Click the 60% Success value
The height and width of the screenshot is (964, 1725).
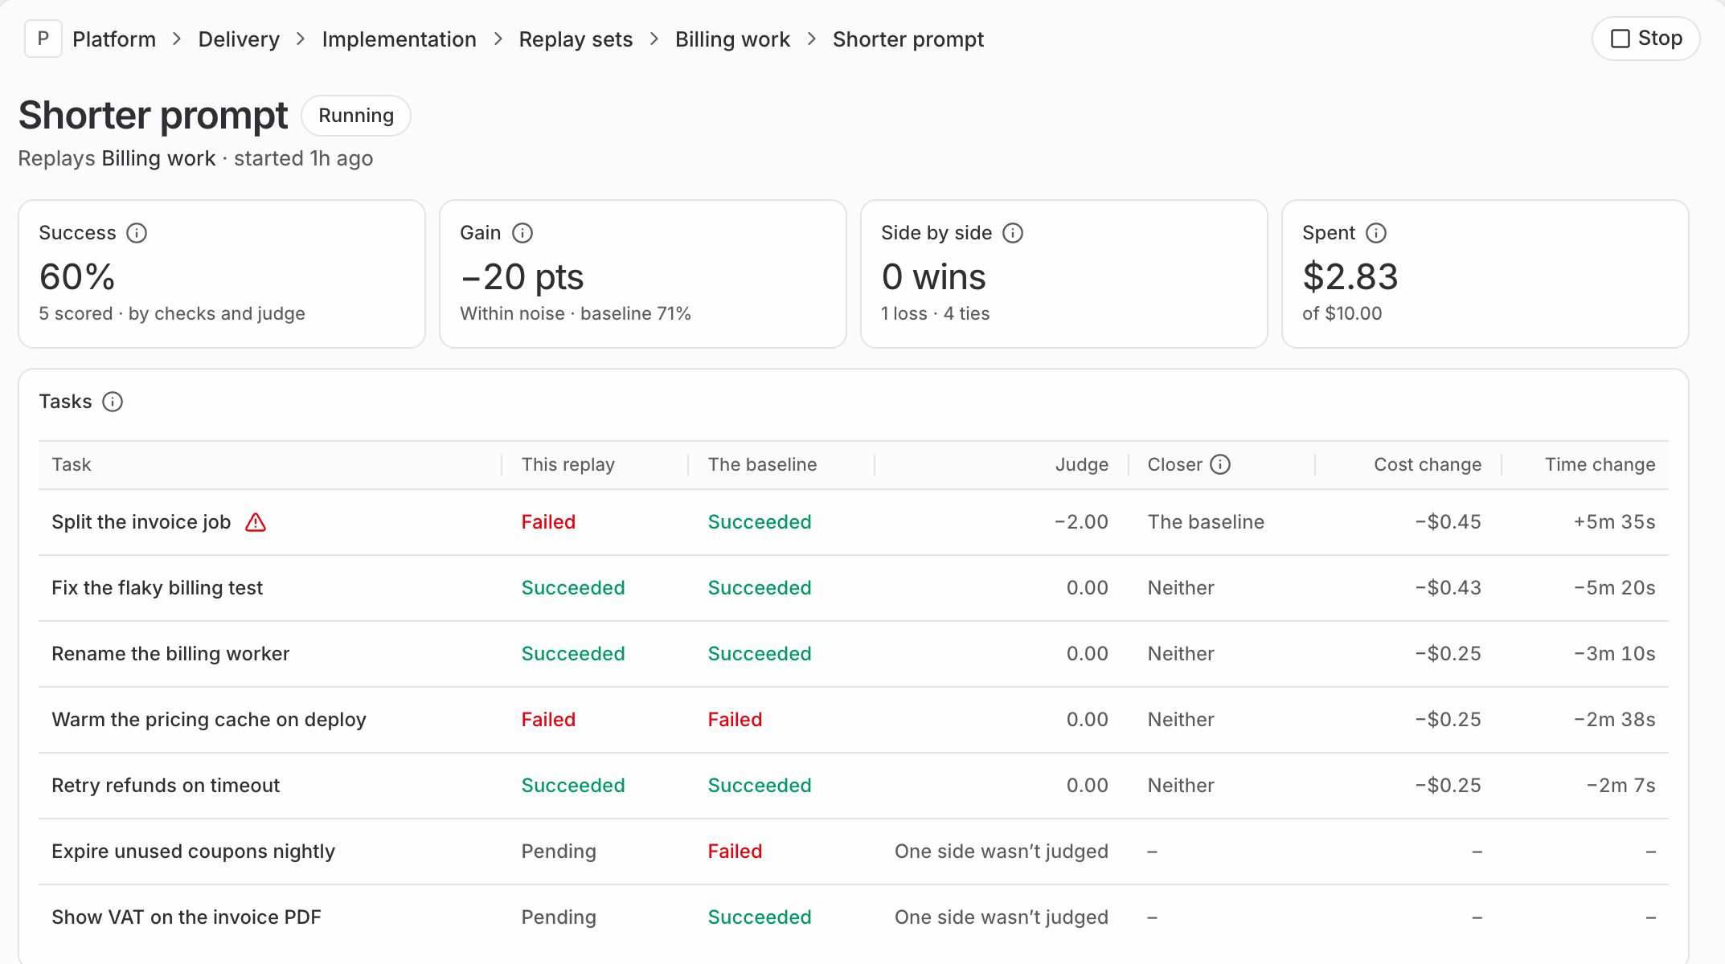click(77, 277)
